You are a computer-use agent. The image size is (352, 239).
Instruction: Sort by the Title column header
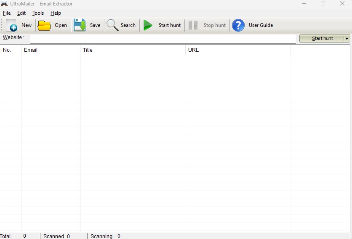[133, 50]
